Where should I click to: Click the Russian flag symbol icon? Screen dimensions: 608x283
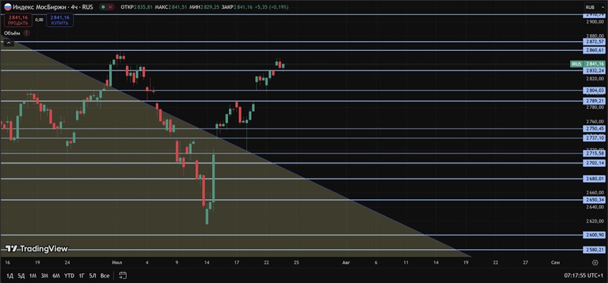8,7
